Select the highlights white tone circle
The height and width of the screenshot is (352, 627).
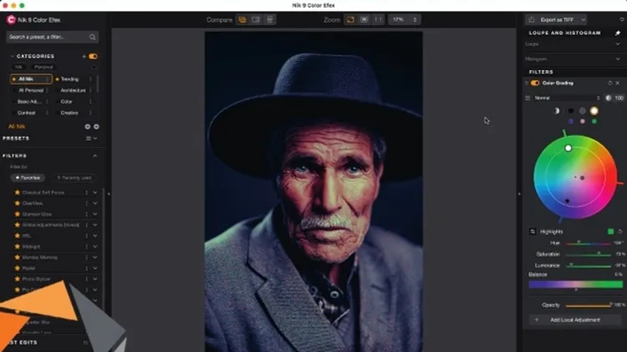(594, 111)
